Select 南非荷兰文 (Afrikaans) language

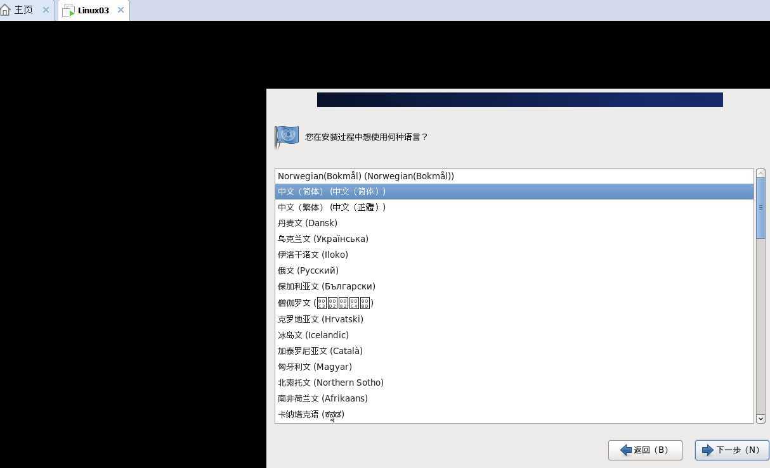(x=514, y=398)
